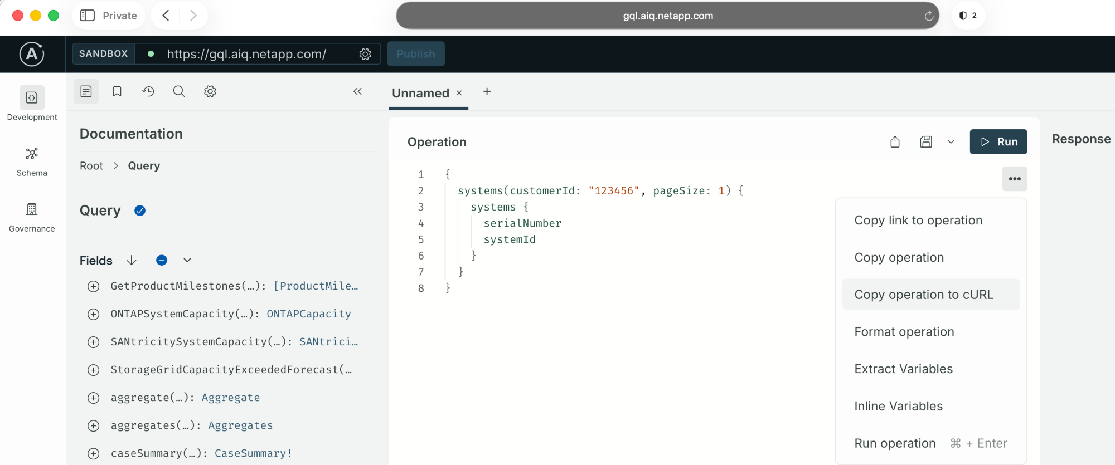Click the Publish button

click(x=416, y=54)
